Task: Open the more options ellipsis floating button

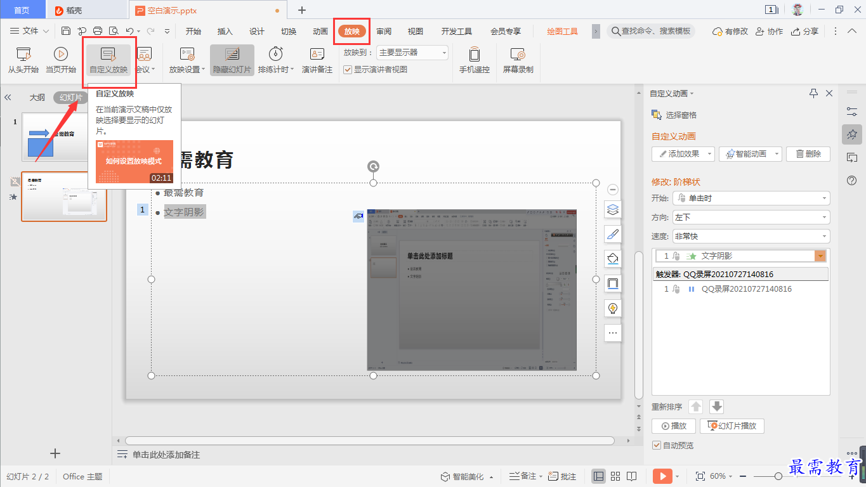Action: [613, 333]
